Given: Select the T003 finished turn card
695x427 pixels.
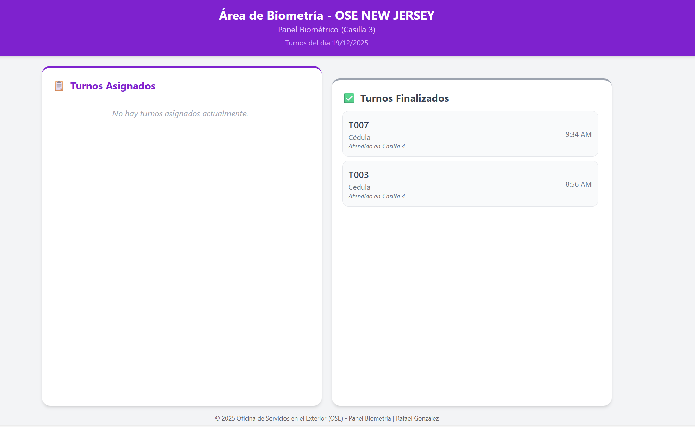Looking at the screenshot, I should pos(470,184).
